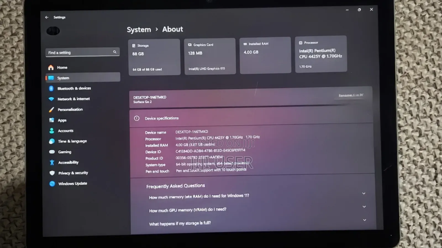442x248 pixels.
Task: Open the user profile avatar
Action: [53, 31]
